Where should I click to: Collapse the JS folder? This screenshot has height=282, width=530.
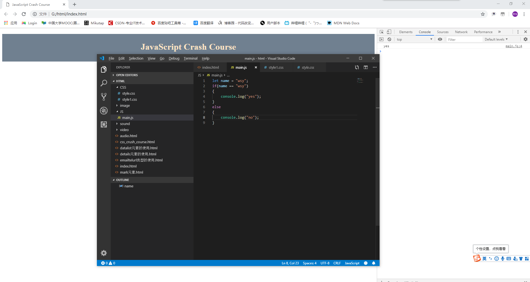point(152,111)
